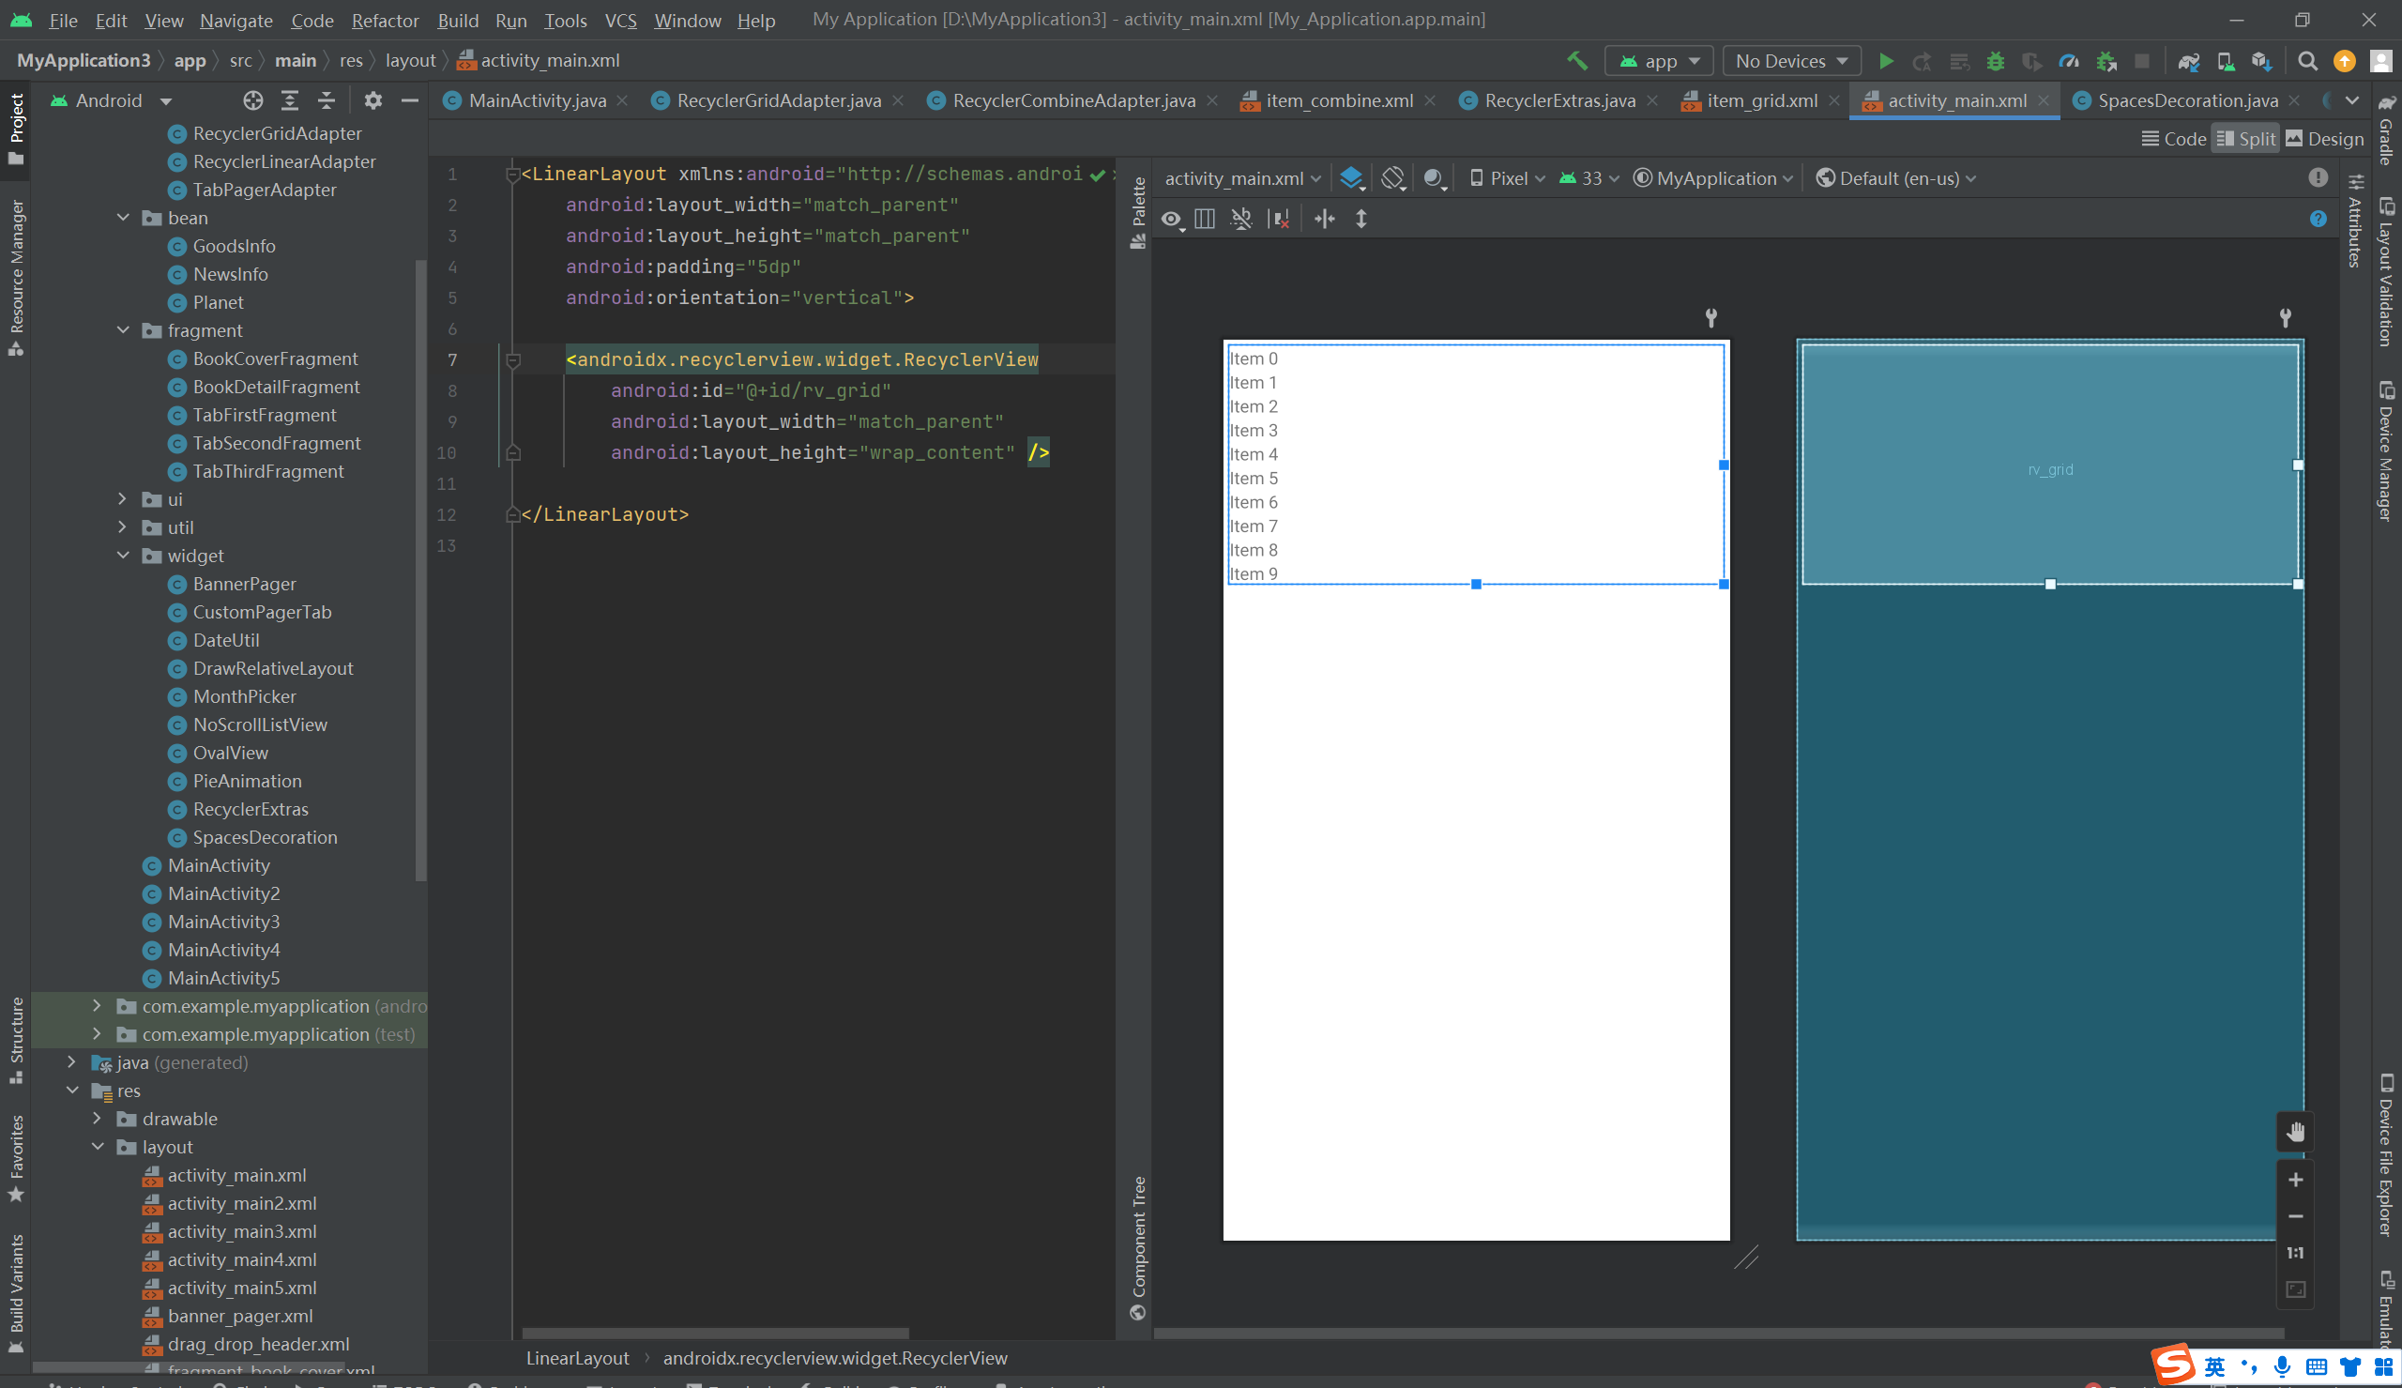Open the Pixel device dropdown
This screenshot has width=2402, height=1388.
1506,178
